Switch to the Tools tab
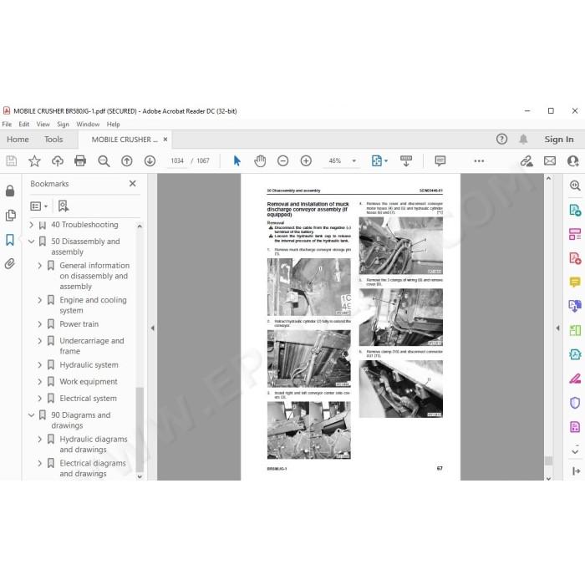Viewport: 585px width, 585px height. click(53, 140)
